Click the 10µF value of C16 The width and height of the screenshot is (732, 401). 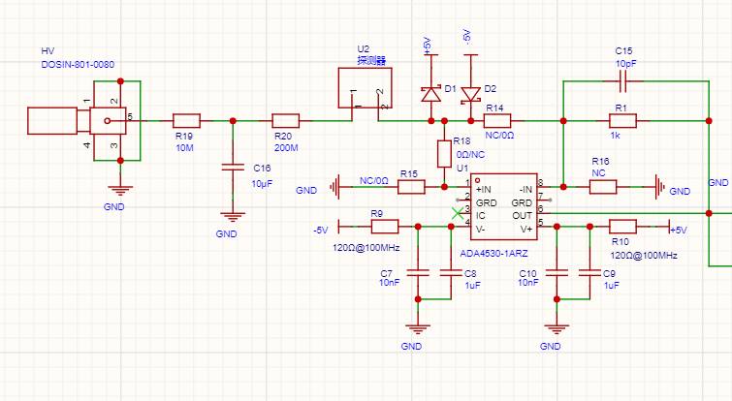tap(262, 184)
